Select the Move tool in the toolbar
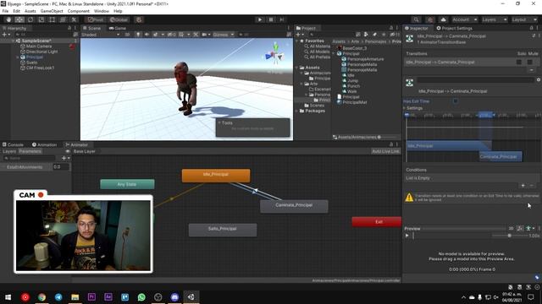This screenshot has width=542, height=304. pos(19,19)
